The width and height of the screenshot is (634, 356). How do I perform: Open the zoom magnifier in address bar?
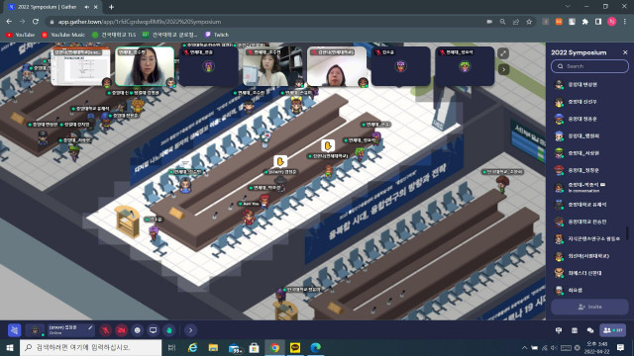pyautogui.click(x=502, y=22)
